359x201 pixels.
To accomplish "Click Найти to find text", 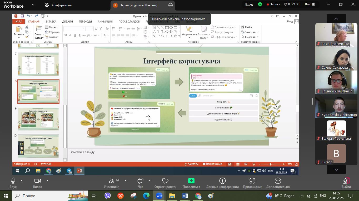I will point(247,27).
